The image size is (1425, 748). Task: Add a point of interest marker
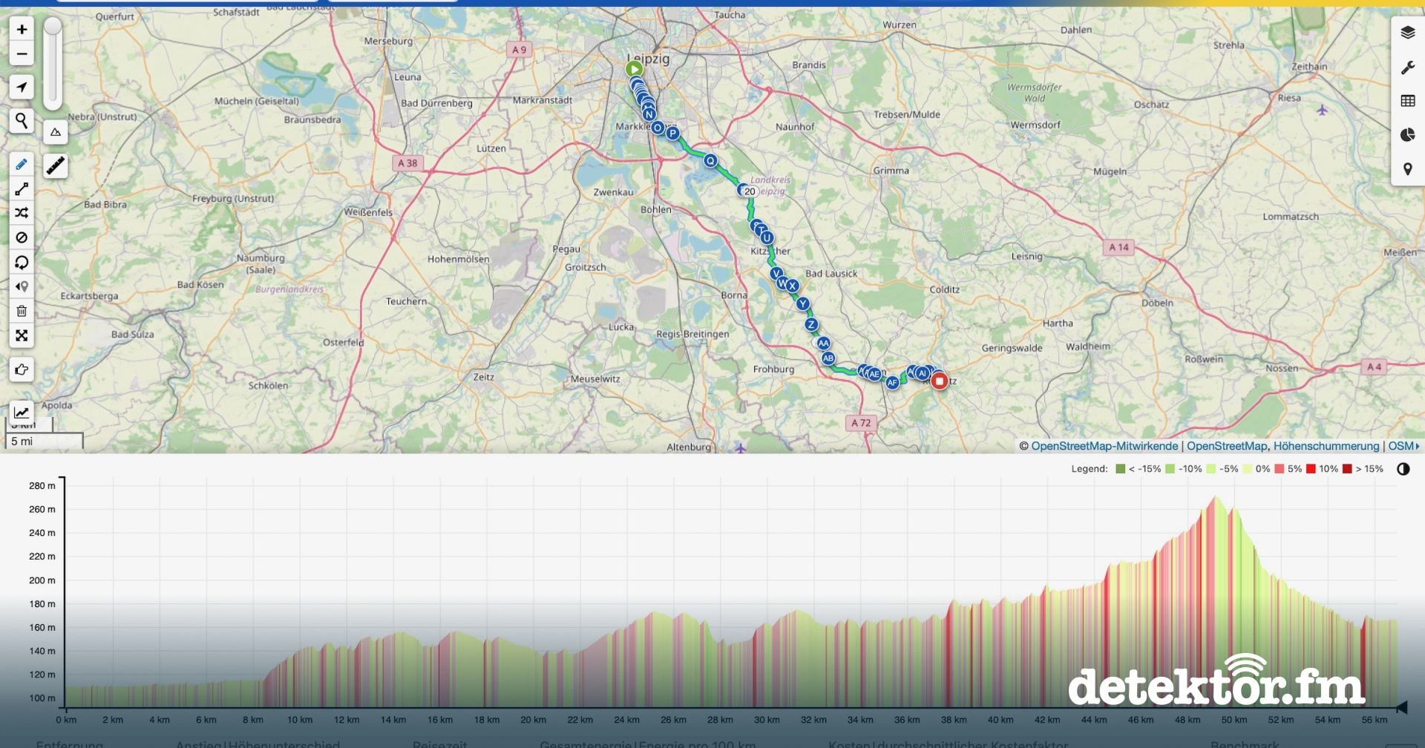[22, 286]
